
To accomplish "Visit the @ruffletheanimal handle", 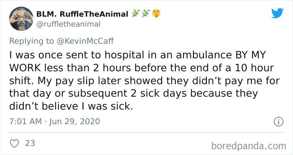I will 68,24.
